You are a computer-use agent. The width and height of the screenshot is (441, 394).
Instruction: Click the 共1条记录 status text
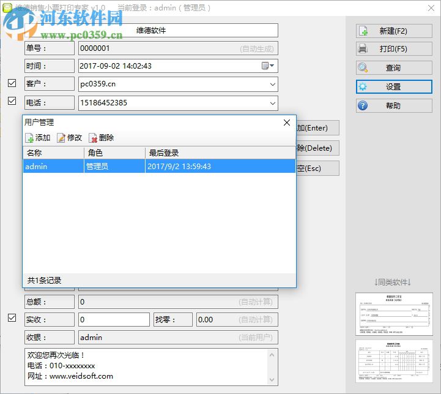click(44, 281)
